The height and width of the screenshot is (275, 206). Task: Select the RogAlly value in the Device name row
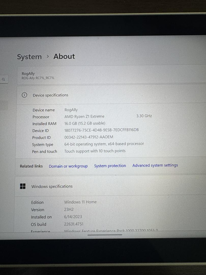pyautogui.click(x=71, y=110)
